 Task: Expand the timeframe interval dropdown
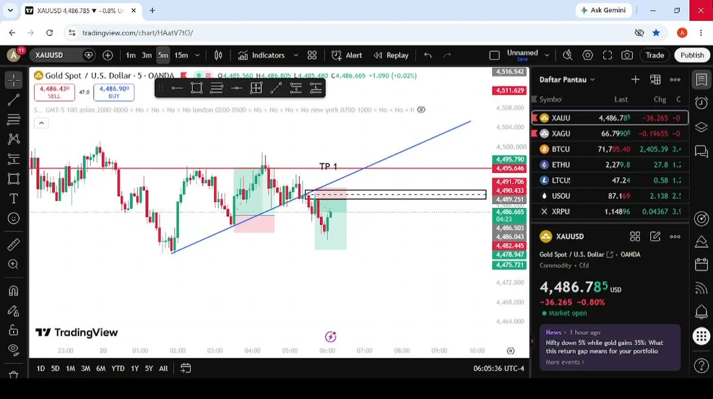(x=197, y=55)
